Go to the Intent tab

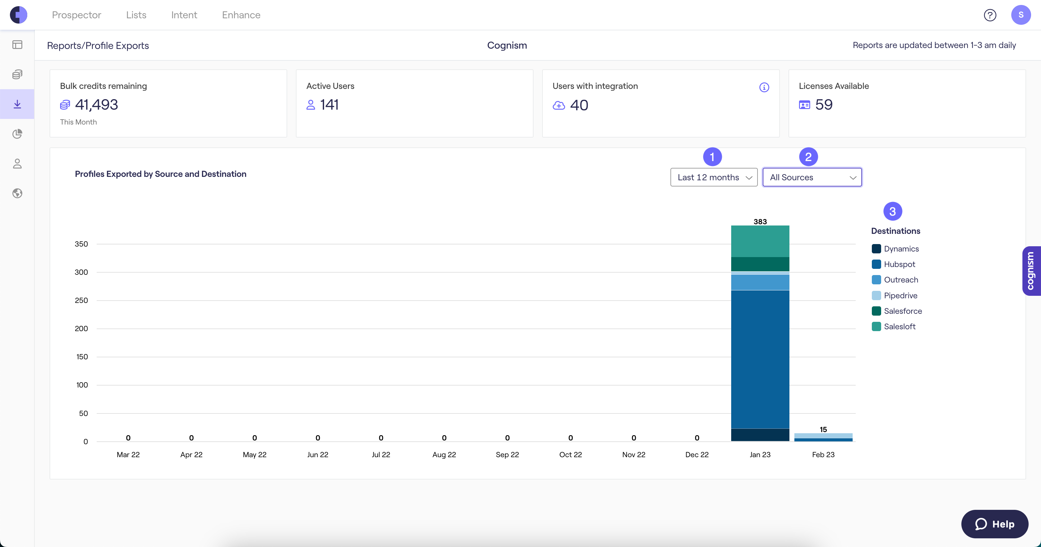click(184, 15)
